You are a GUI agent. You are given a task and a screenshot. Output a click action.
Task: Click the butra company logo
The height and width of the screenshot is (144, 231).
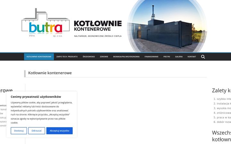[x=46, y=22]
